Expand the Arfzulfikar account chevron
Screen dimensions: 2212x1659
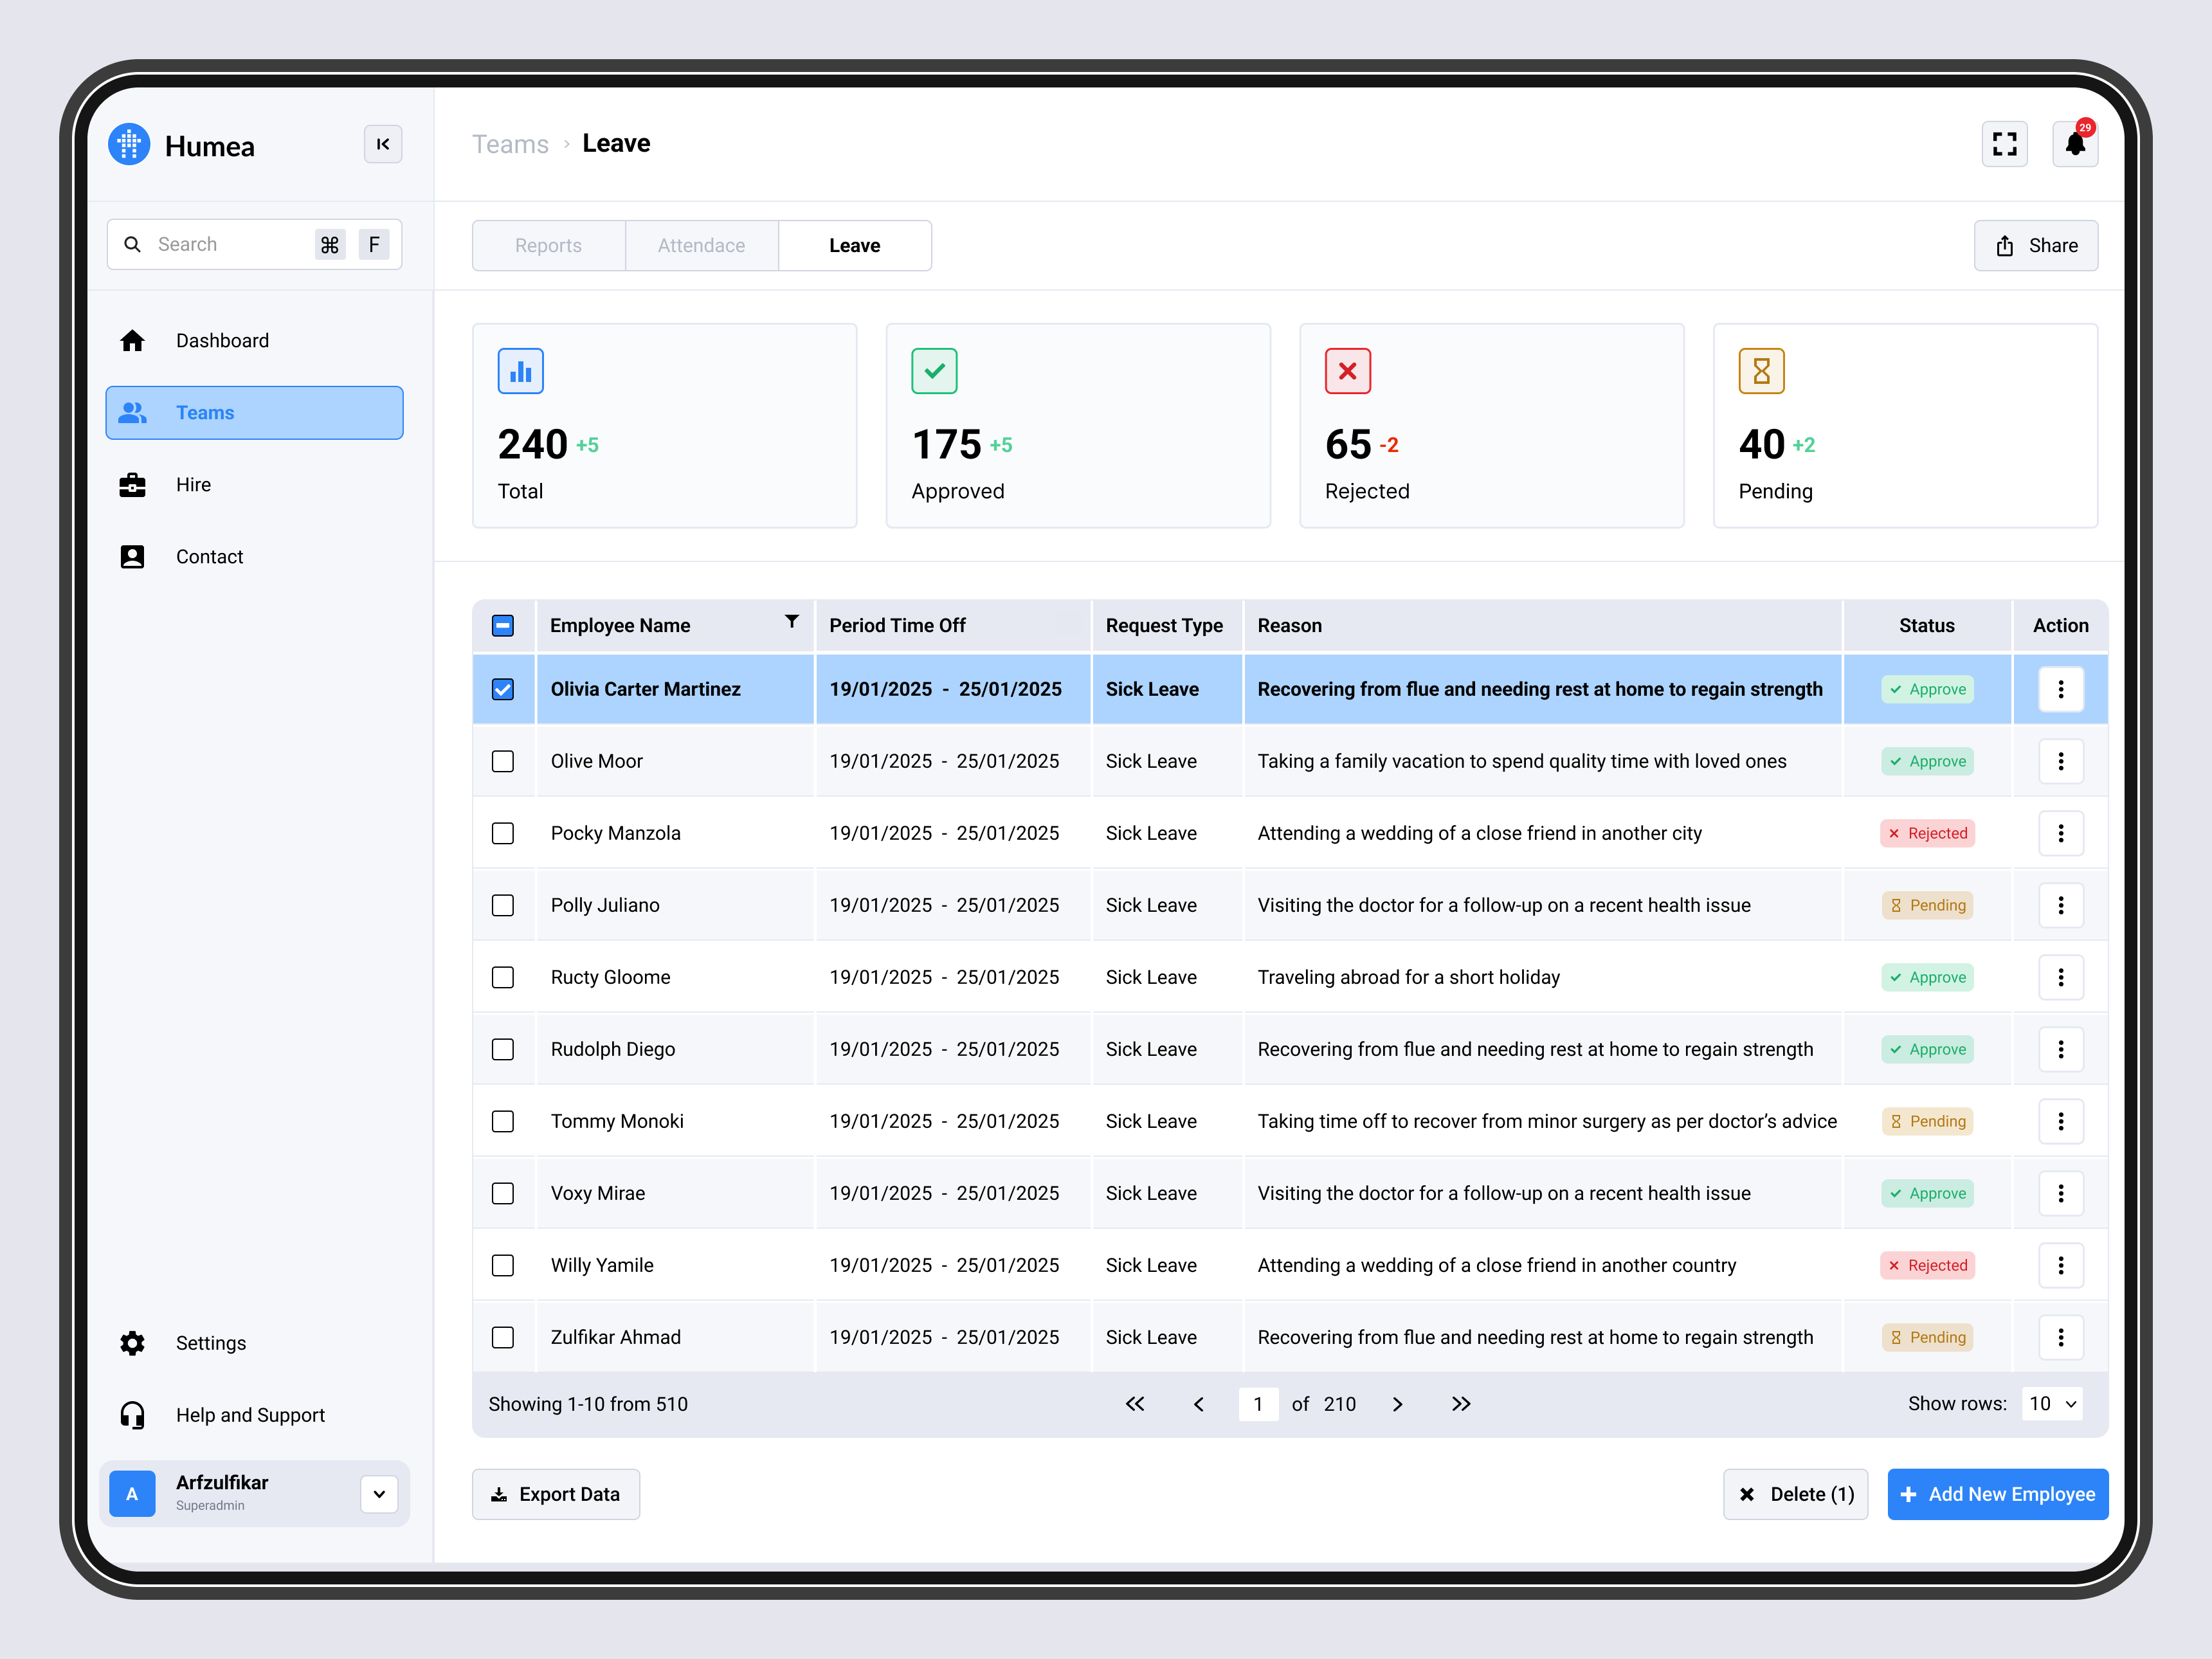379,1493
